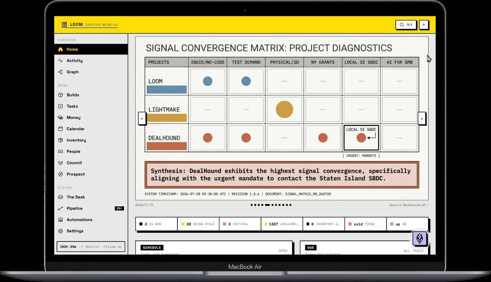Go to the next slide
This screenshot has height=282, width=491.
pyautogui.click(x=422, y=118)
